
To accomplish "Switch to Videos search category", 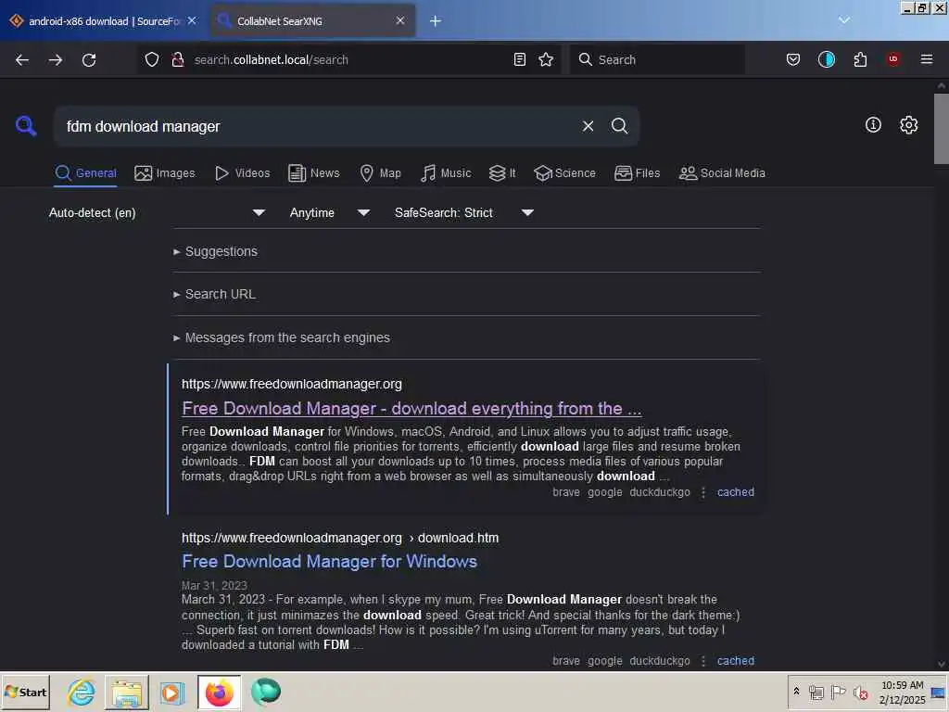I will pyautogui.click(x=243, y=173).
